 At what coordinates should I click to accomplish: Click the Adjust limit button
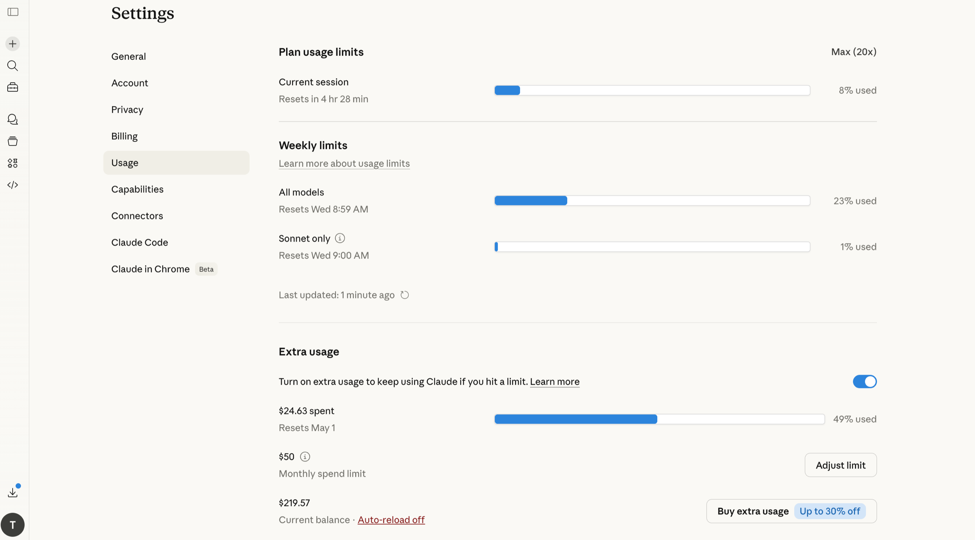(x=840, y=465)
